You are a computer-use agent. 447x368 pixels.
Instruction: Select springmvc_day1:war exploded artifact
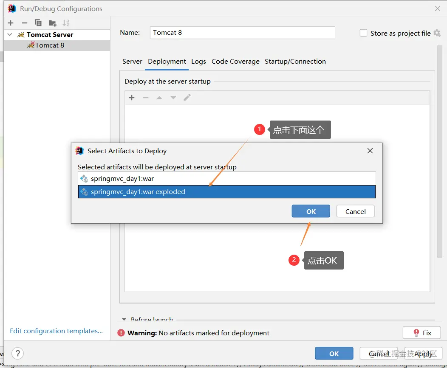click(226, 192)
